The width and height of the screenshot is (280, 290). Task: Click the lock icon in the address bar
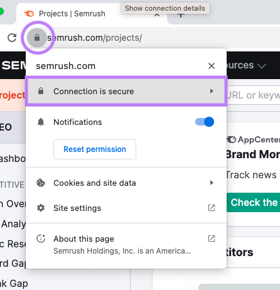tap(37, 38)
